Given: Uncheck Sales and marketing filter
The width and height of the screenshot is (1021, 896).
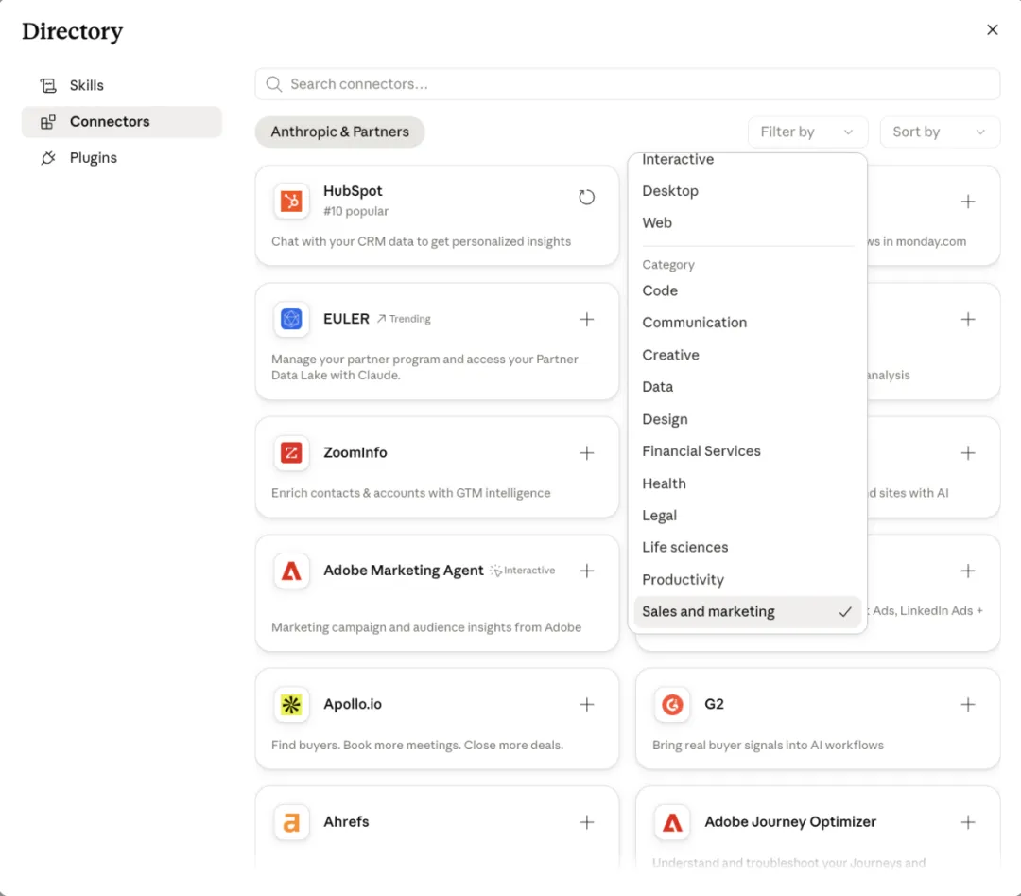Looking at the screenshot, I should point(748,612).
